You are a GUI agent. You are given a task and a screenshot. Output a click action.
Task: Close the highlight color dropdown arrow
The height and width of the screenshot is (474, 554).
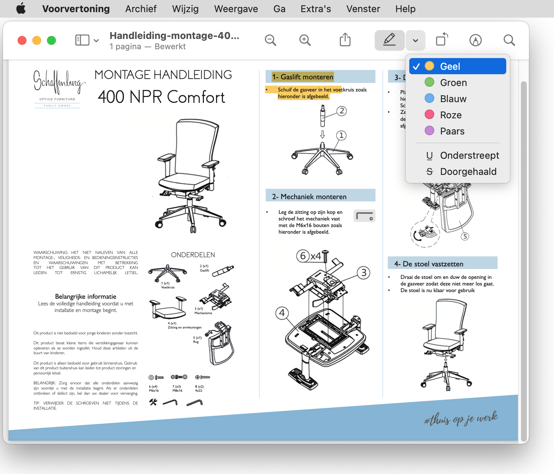pos(415,40)
